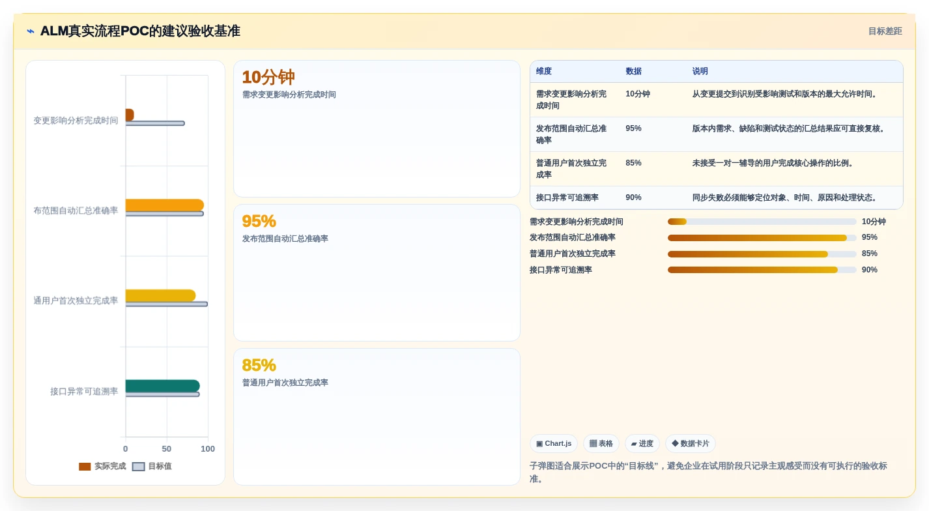Image resolution: width=929 pixels, height=511 pixels.
Task: Click the brown 变更影响分析完成时间 chart bar
Action: click(130, 115)
